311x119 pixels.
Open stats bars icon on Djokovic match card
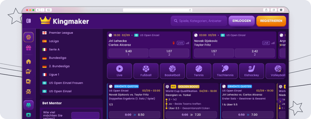pyautogui.click(x=273, y=43)
